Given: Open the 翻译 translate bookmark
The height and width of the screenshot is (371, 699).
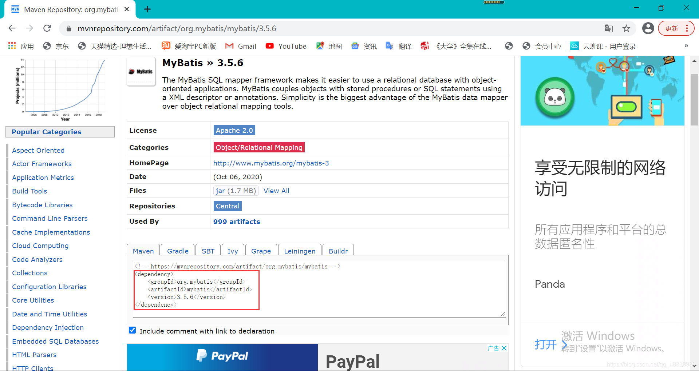Looking at the screenshot, I should [399, 46].
